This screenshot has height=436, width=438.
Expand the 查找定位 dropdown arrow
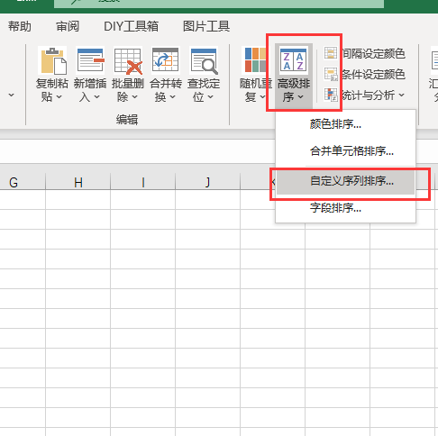coord(210,96)
